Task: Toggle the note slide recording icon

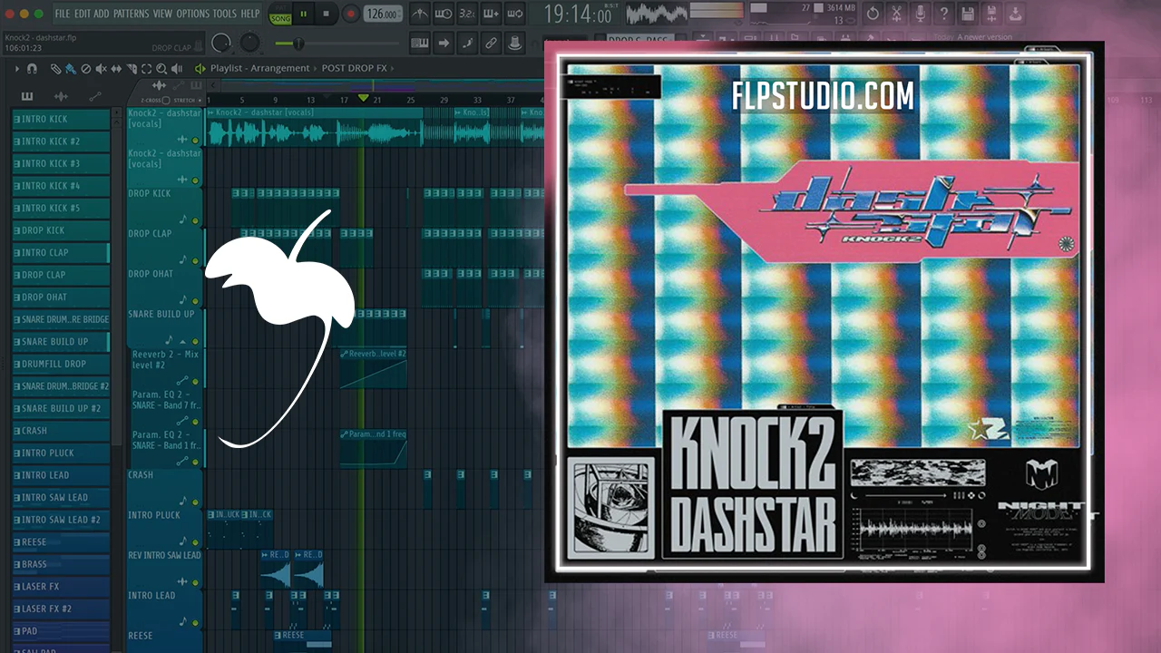Action: [x=466, y=43]
